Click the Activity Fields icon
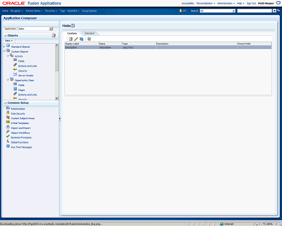This screenshot has width=282, height=226. pos(15,60)
